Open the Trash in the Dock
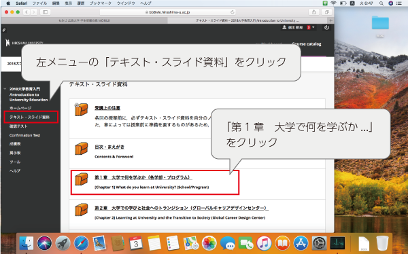The image size is (408, 254). (x=382, y=243)
